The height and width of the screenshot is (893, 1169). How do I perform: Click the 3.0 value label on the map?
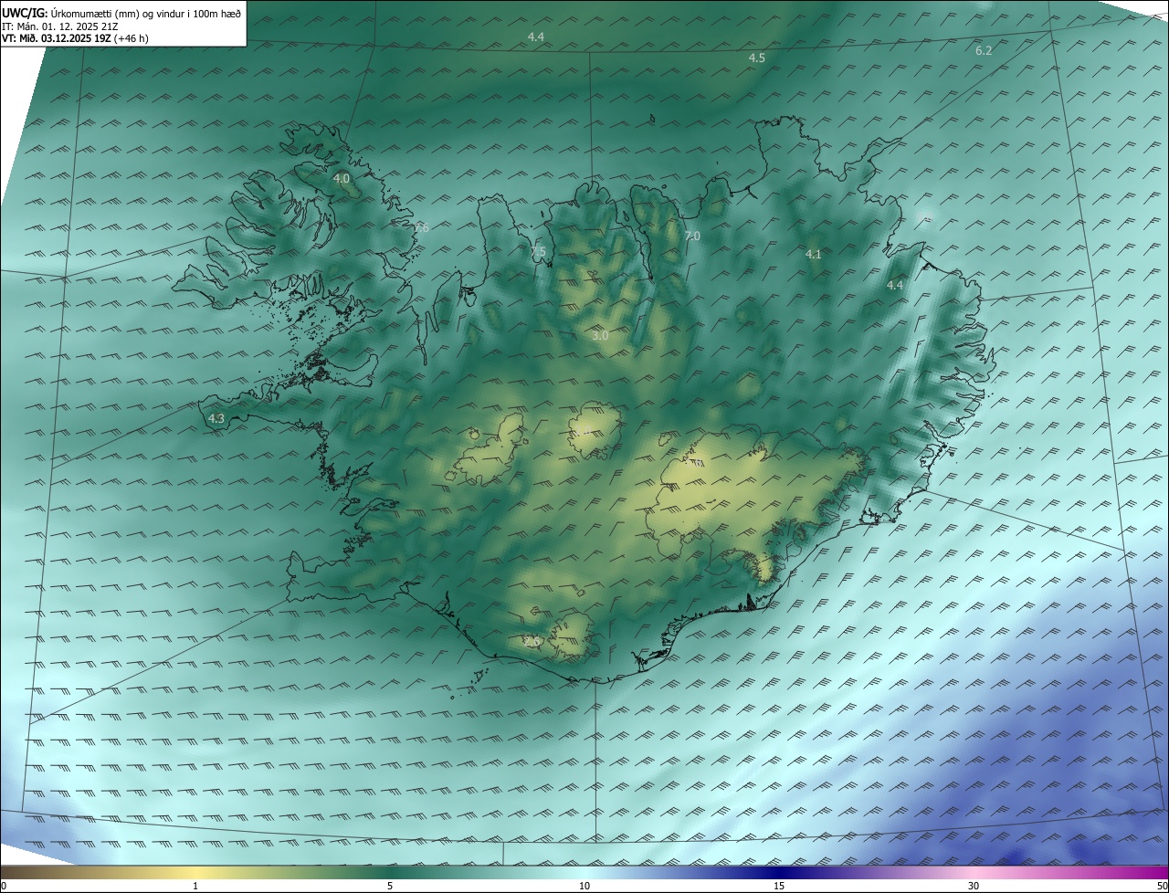point(600,336)
